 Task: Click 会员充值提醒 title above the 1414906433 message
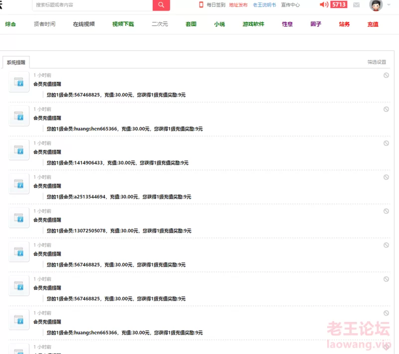(47, 152)
